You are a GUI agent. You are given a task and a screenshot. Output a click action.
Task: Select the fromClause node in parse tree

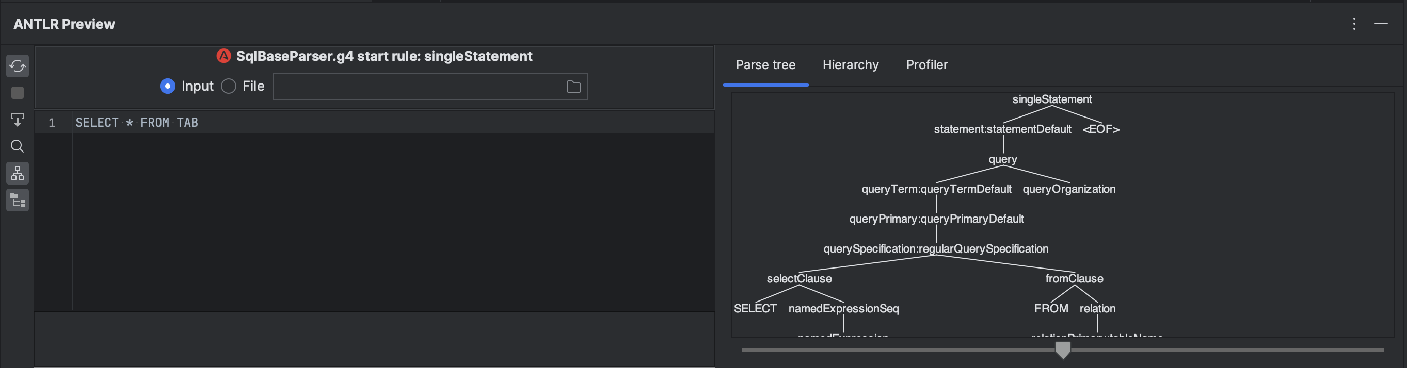[1074, 279]
